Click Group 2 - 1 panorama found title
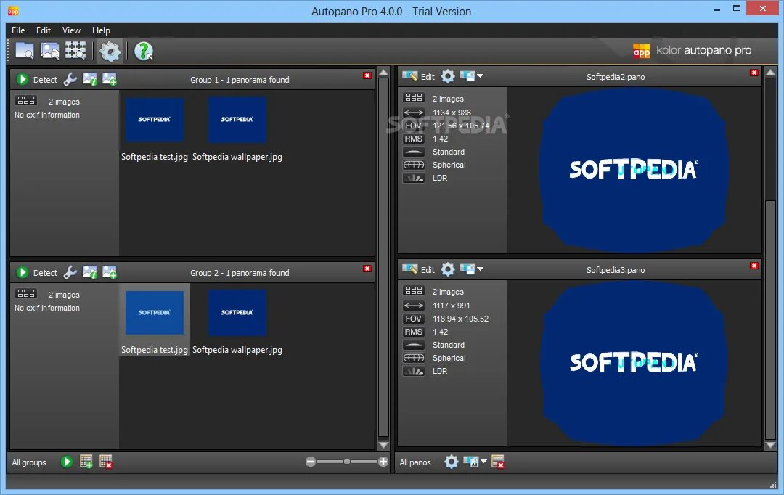The width and height of the screenshot is (784, 495). click(240, 272)
